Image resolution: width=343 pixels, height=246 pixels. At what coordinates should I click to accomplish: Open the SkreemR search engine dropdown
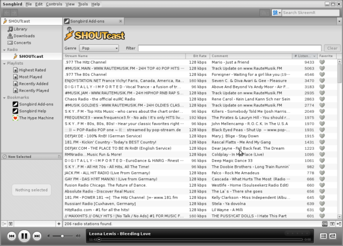(277, 13)
